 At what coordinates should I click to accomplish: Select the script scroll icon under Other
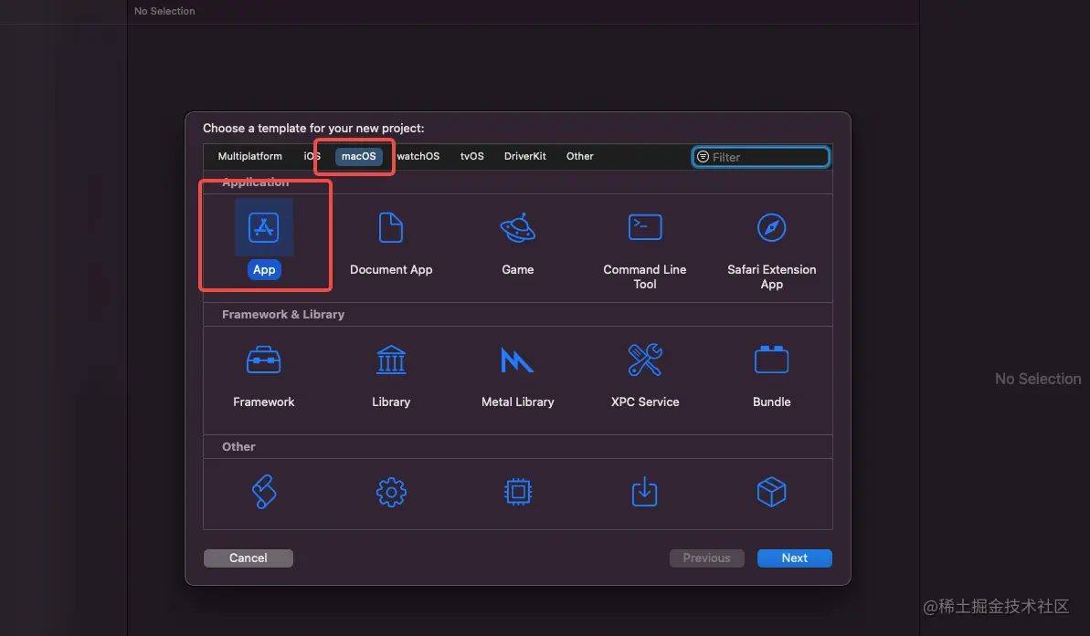[263, 492]
